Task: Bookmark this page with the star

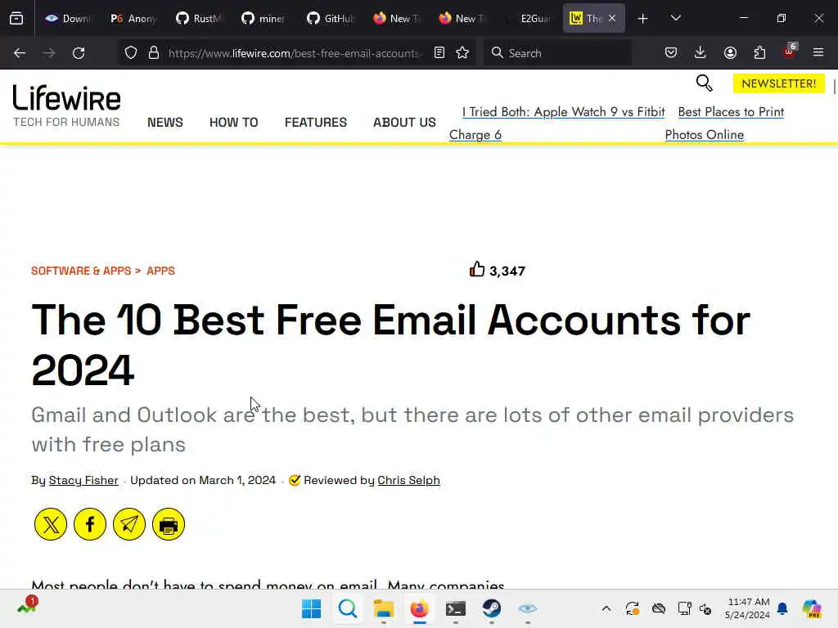Action: [x=463, y=53]
